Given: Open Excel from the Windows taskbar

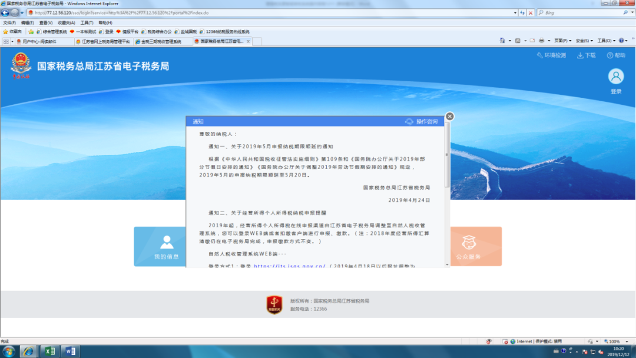Looking at the screenshot, I should click(50, 351).
